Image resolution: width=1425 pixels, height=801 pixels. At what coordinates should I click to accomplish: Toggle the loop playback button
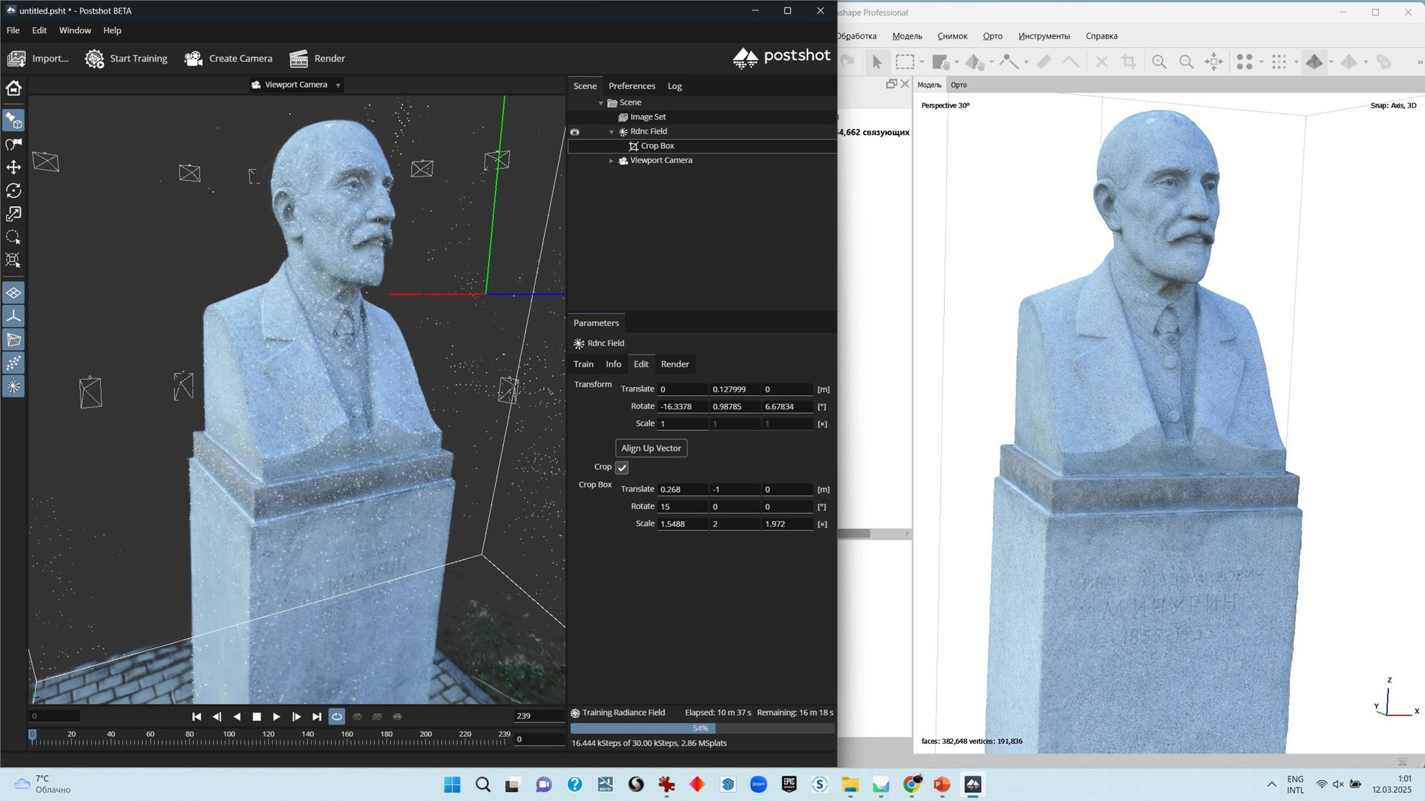pyautogui.click(x=337, y=716)
